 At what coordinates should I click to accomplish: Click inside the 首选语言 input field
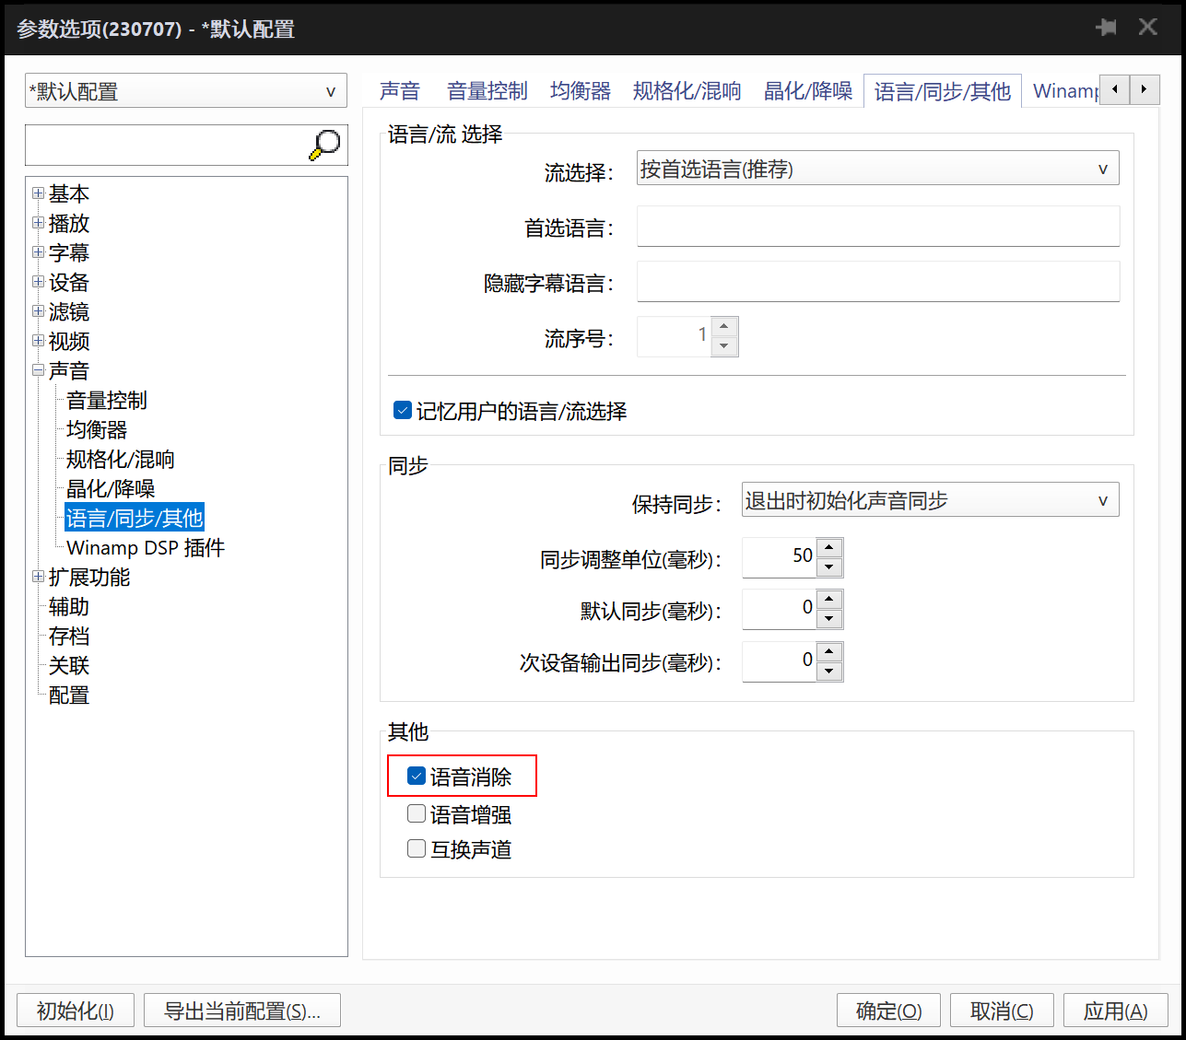pyautogui.click(x=875, y=226)
